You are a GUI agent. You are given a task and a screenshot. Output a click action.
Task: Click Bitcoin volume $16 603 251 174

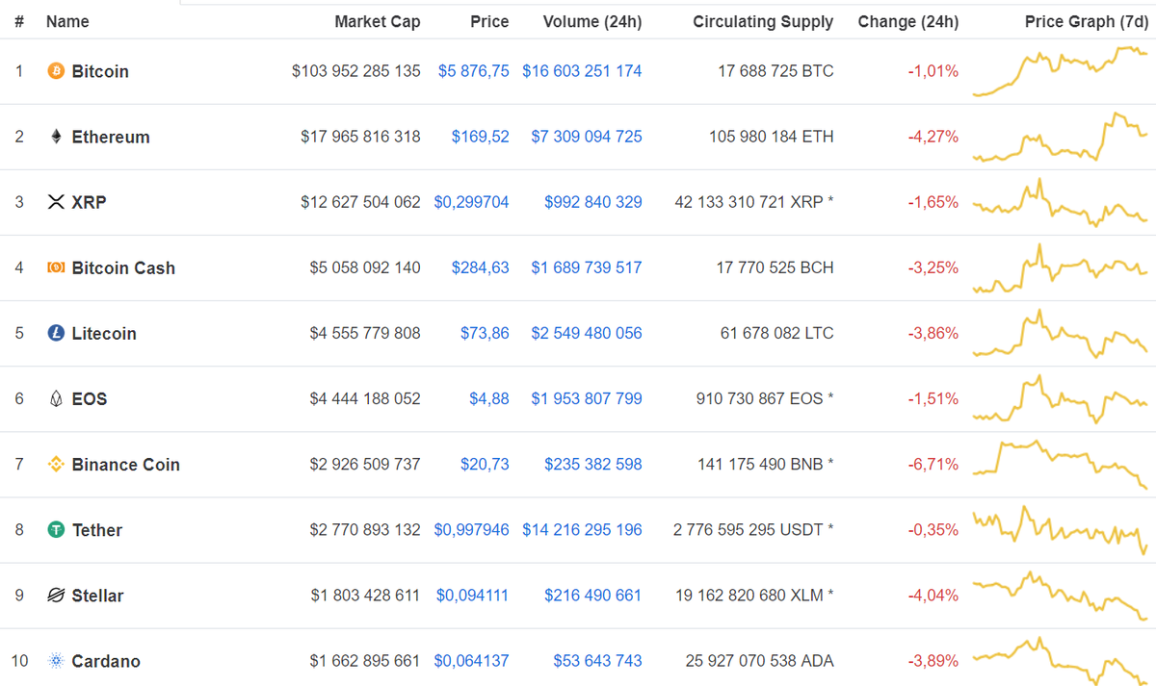[x=582, y=71]
